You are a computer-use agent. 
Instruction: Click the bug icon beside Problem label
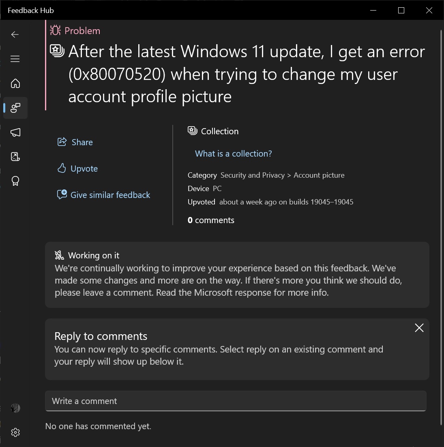55,30
